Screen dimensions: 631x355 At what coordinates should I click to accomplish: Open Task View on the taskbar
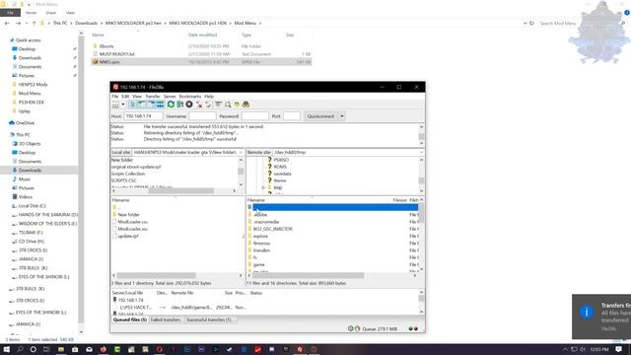coord(46,349)
